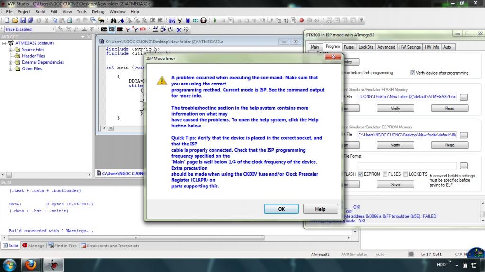The image size is (485, 272).
Task: Open the Project menu
Action: 24,12
